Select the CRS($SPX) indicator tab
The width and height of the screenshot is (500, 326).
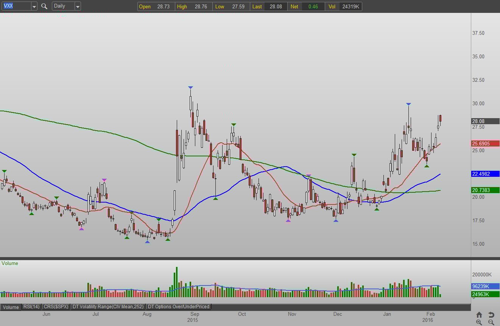click(x=56, y=307)
